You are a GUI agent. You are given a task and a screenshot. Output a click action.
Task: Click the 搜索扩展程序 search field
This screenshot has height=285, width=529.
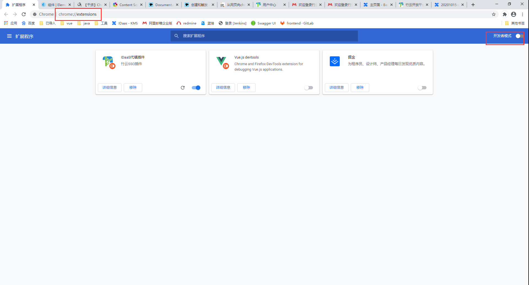(x=264, y=36)
